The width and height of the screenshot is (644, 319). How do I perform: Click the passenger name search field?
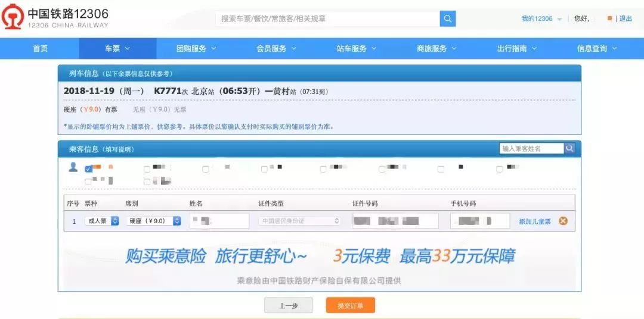[x=532, y=148]
